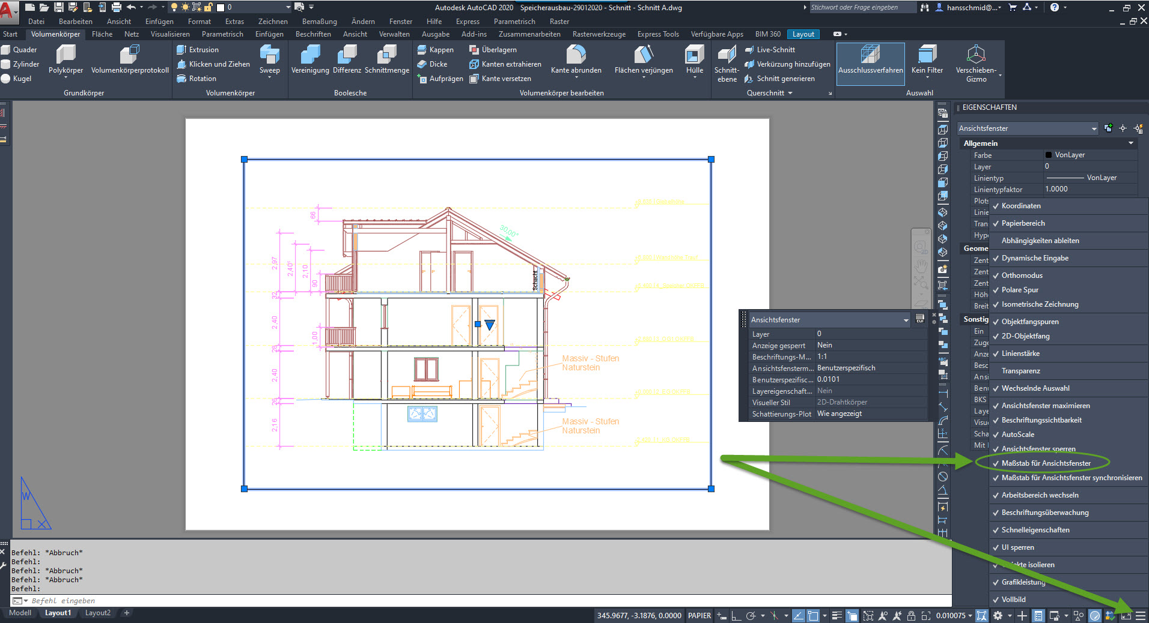The width and height of the screenshot is (1149, 623).
Task: Switch to the Fläche ribbon tab
Action: (x=102, y=34)
